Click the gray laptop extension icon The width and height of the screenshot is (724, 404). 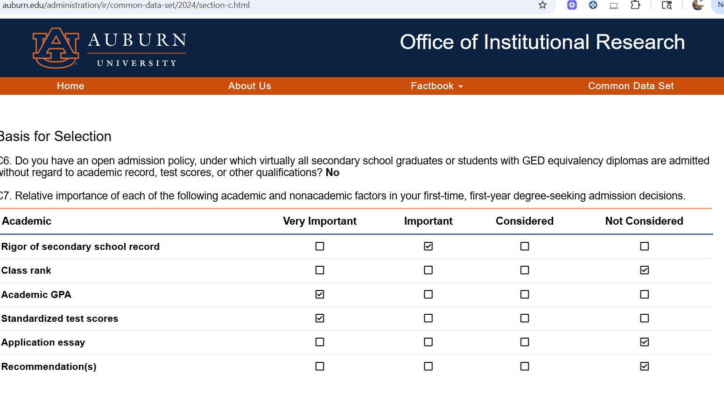pyautogui.click(x=614, y=6)
